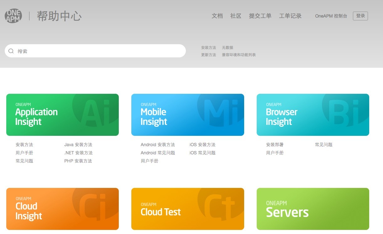The width and height of the screenshot is (383, 234).
Task: Open 工单记录 in top navigation
Action: (x=290, y=16)
